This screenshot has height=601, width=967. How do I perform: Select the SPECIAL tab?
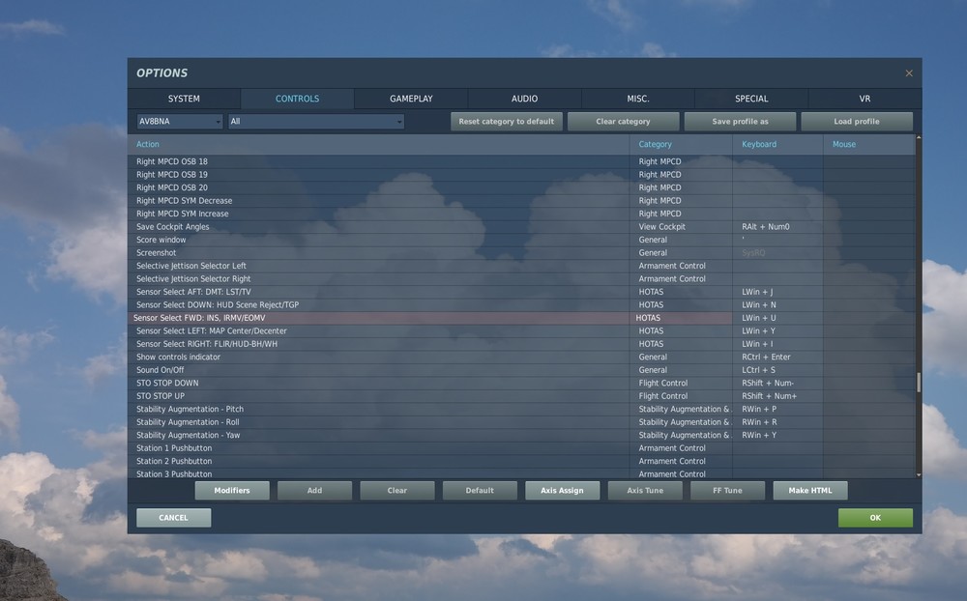click(750, 98)
